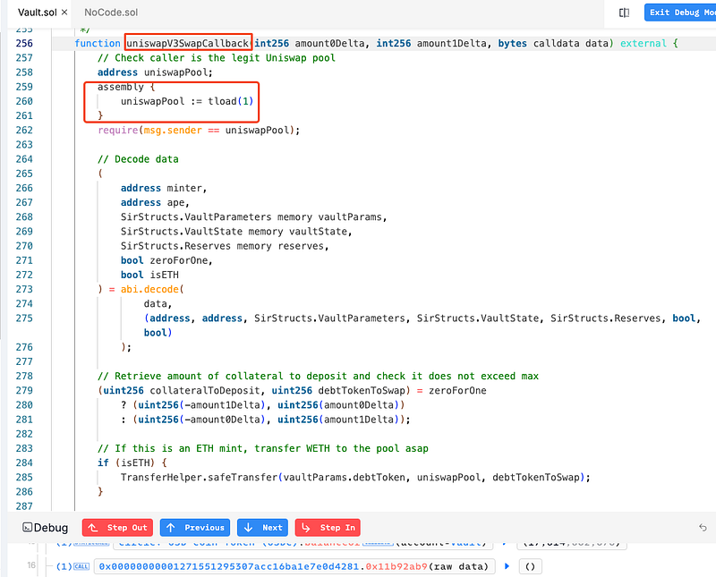Click the Debug panel terminal icon
The width and height of the screenshot is (716, 577).
click(x=28, y=528)
